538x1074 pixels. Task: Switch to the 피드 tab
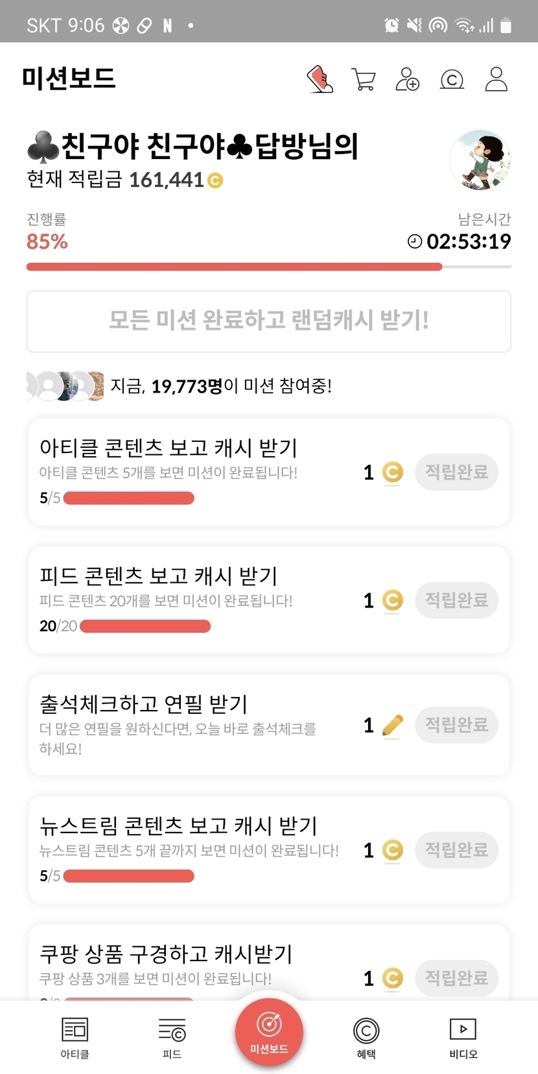pyautogui.click(x=172, y=1037)
